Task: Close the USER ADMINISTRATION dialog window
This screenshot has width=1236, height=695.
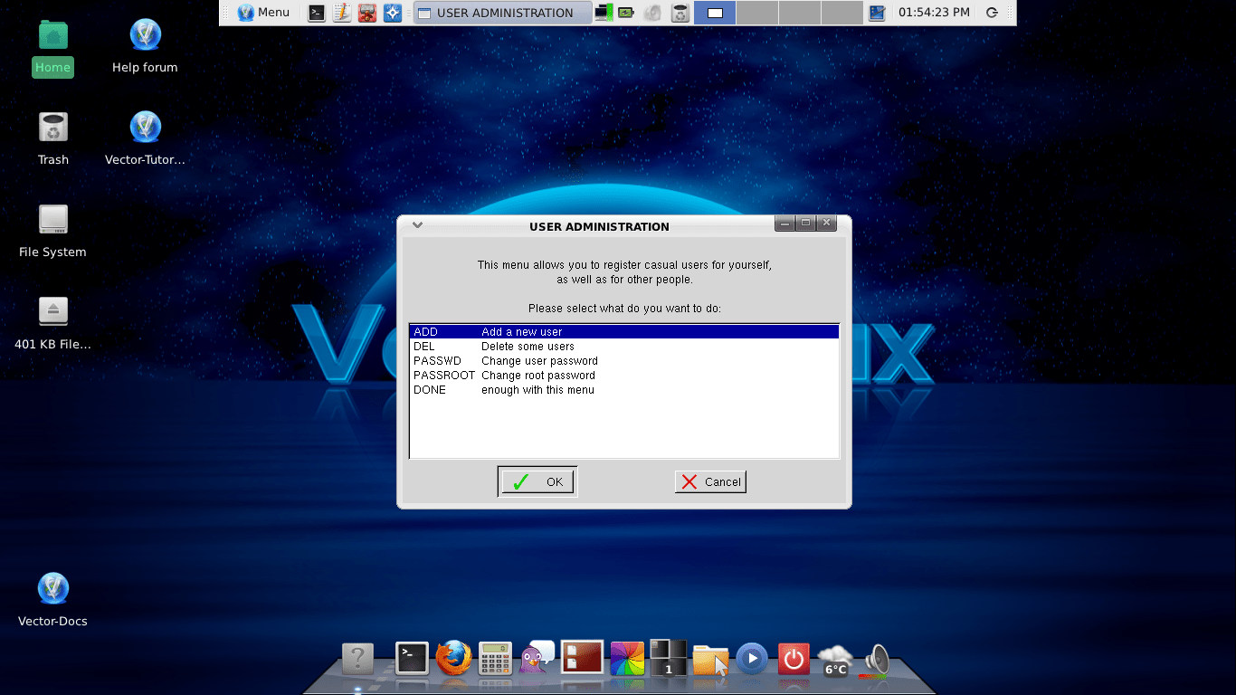Action: click(x=826, y=224)
